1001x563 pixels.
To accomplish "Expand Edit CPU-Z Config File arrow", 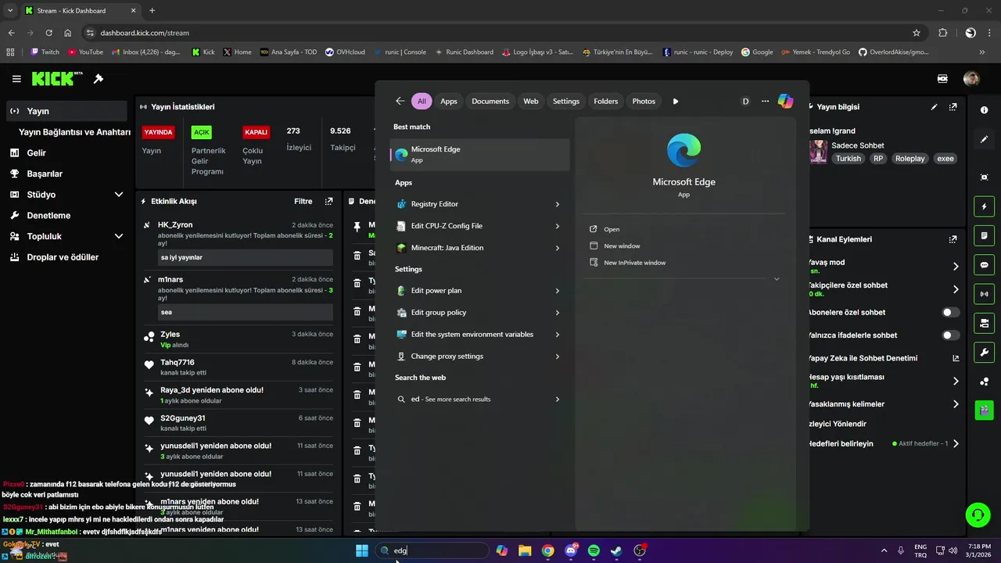I will [x=558, y=226].
